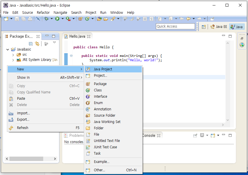The height and width of the screenshot is (175, 248).
Task: Minimize the Package Explorer view
Action: tap(47, 36)
